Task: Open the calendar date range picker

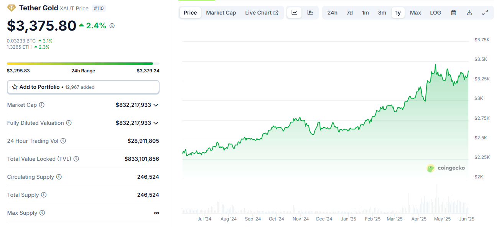Action: pos(453,13)
